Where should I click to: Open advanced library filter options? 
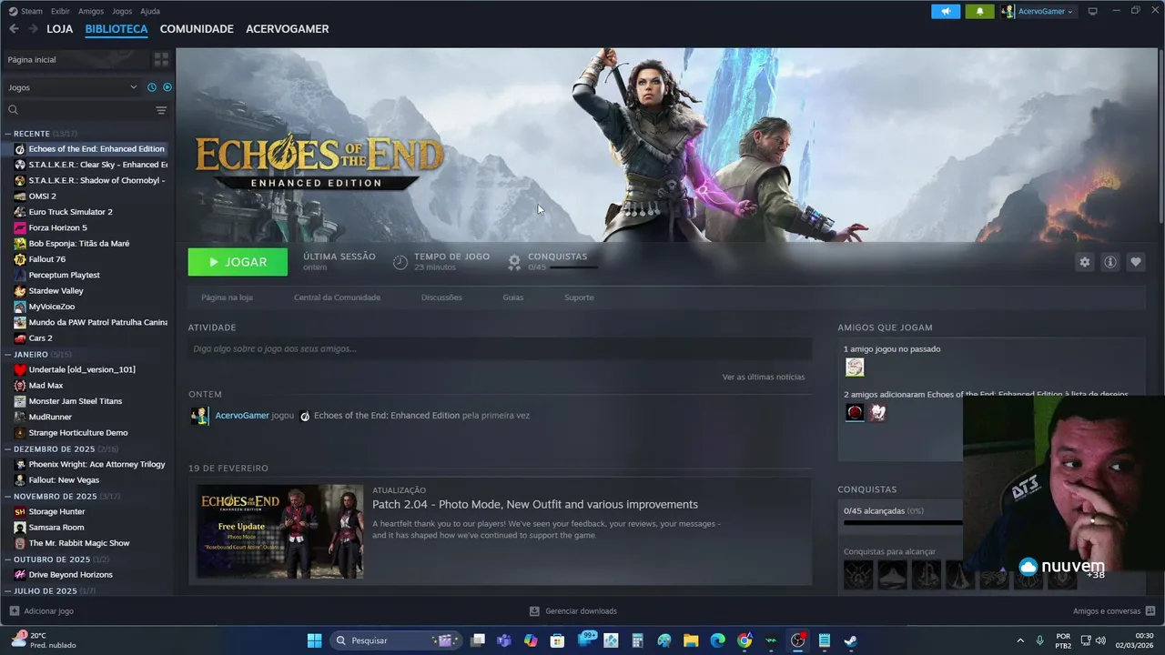(x=161, y=110)
